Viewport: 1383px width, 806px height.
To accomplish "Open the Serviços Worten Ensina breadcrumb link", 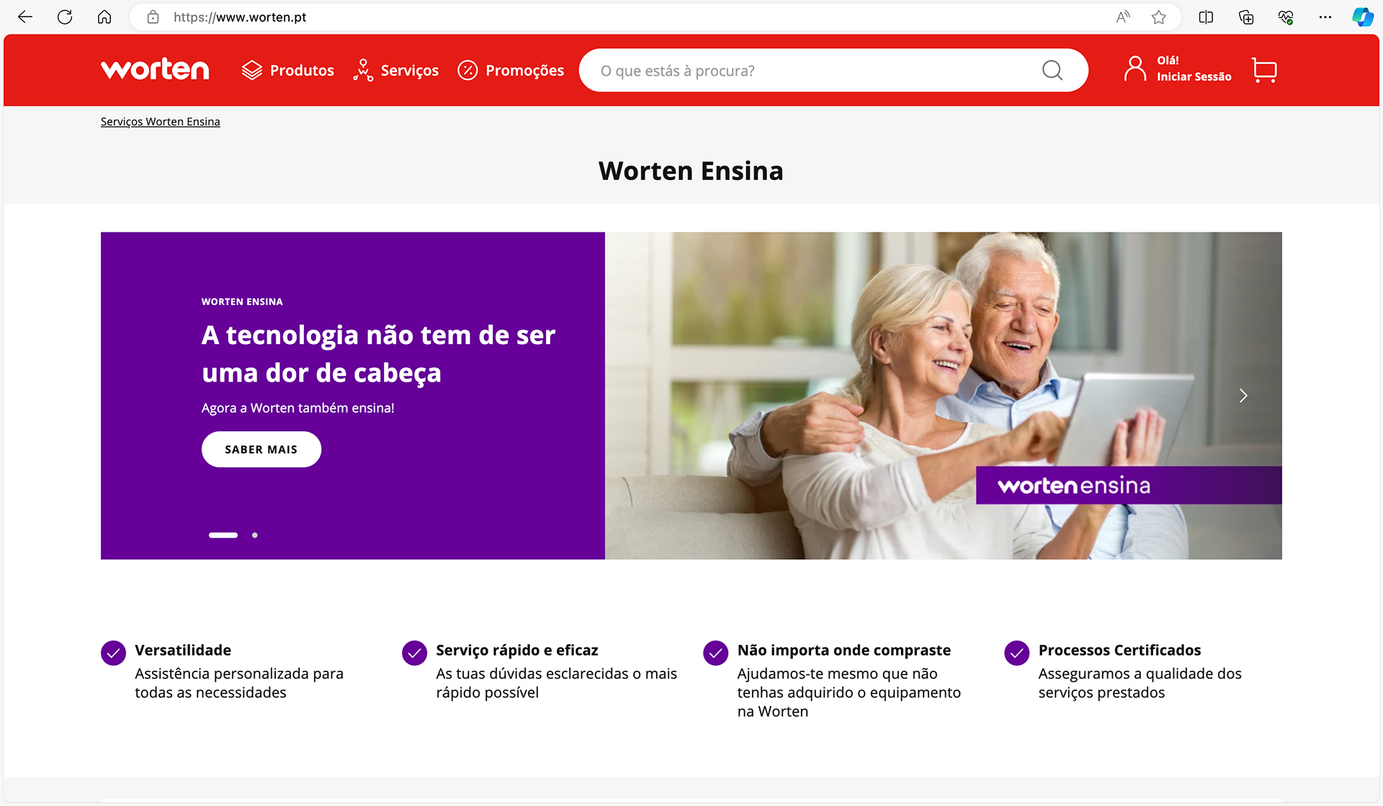I will click(161, 122).
